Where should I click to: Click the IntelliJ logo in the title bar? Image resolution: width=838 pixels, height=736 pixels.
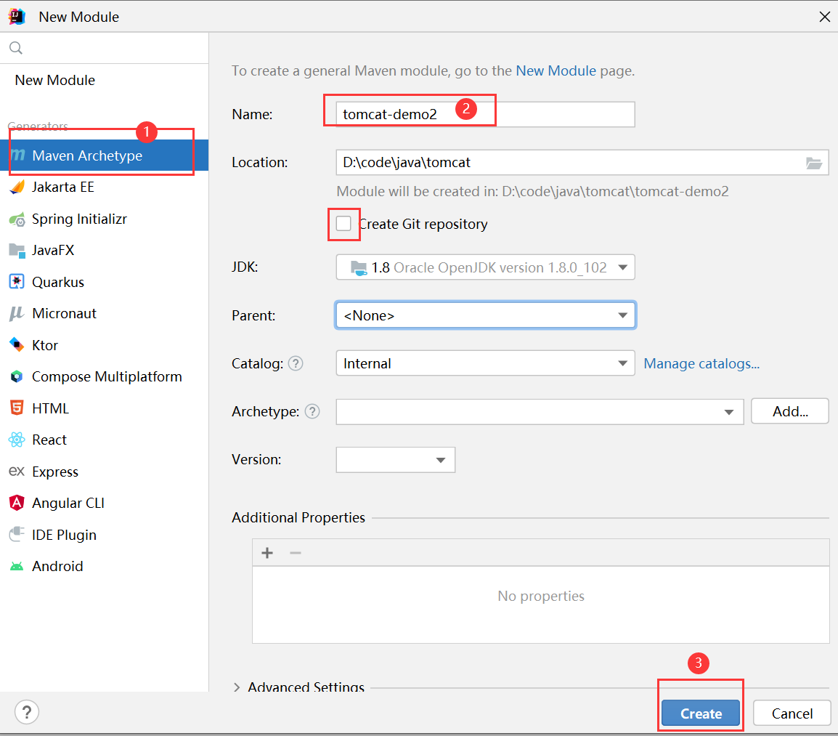click(17, 17)
